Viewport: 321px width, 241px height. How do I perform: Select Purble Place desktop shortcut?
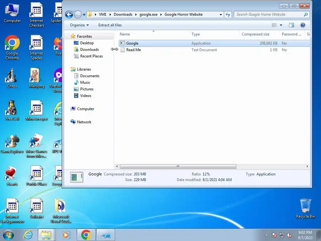37,176
